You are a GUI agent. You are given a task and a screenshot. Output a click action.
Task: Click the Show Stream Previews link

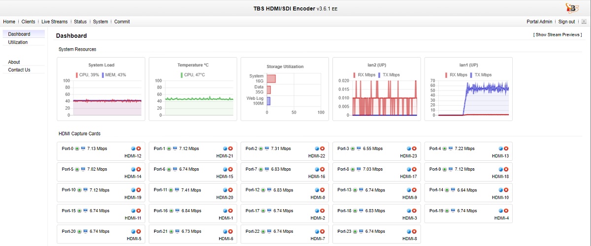click(557, 35)
